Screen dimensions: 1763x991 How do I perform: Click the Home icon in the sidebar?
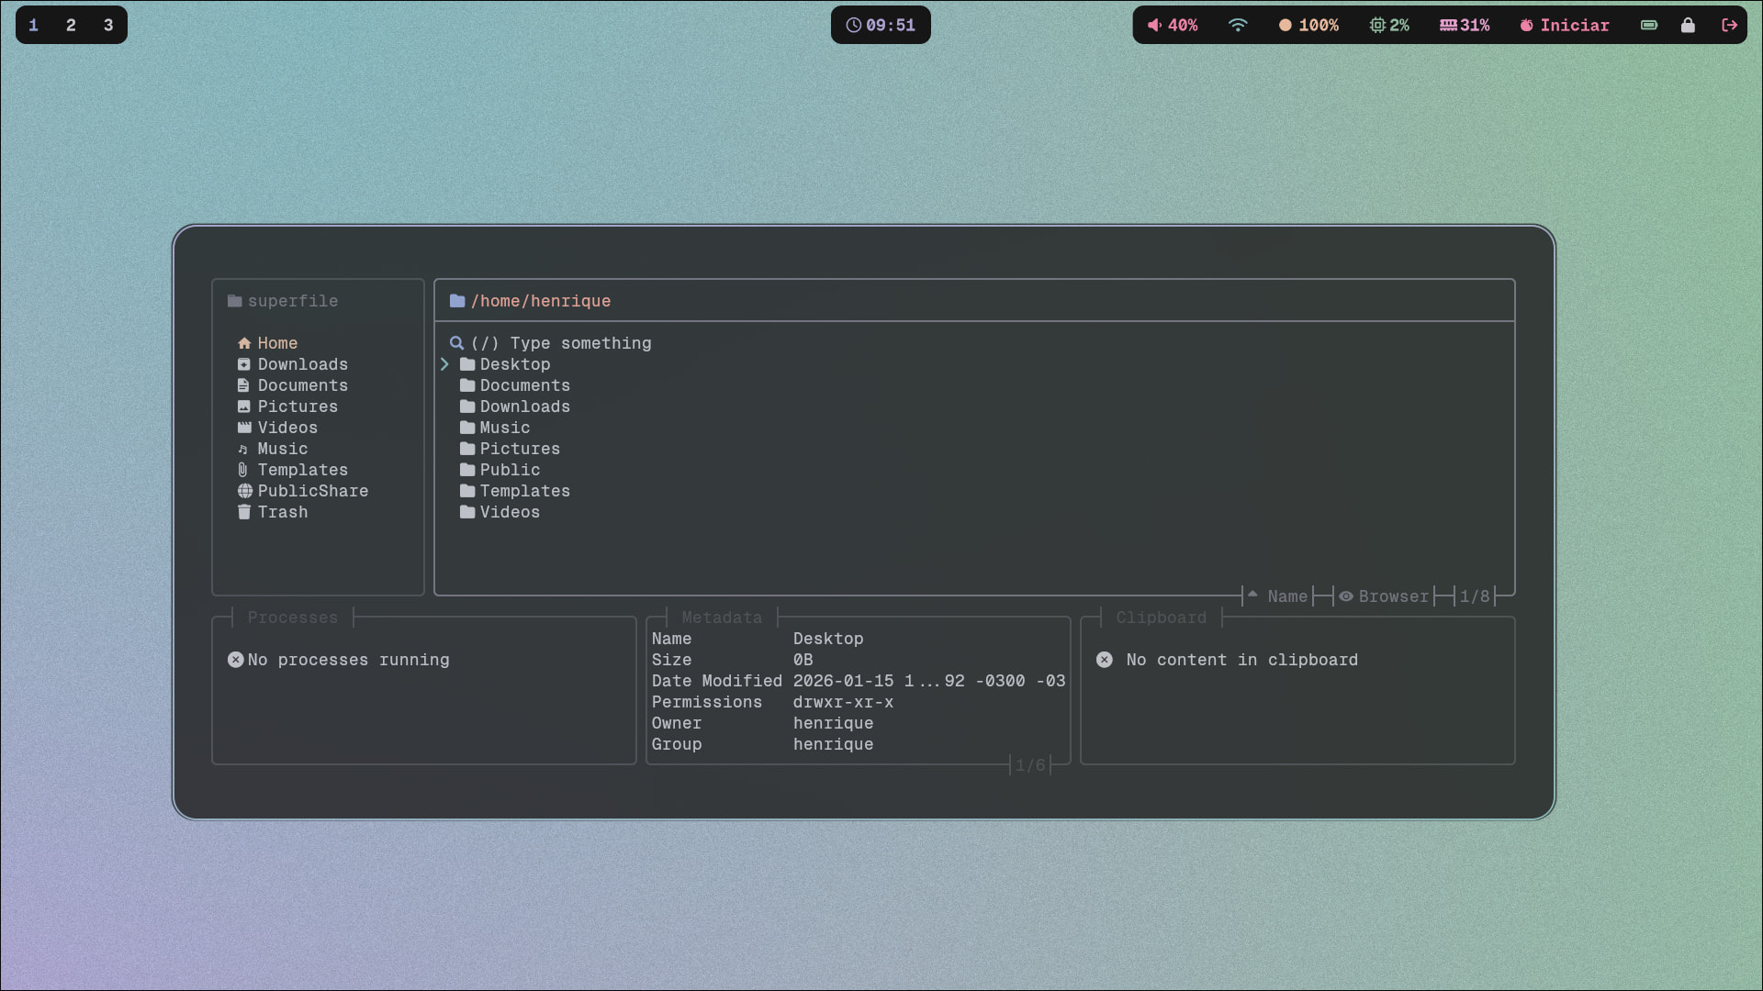(244, 343)
